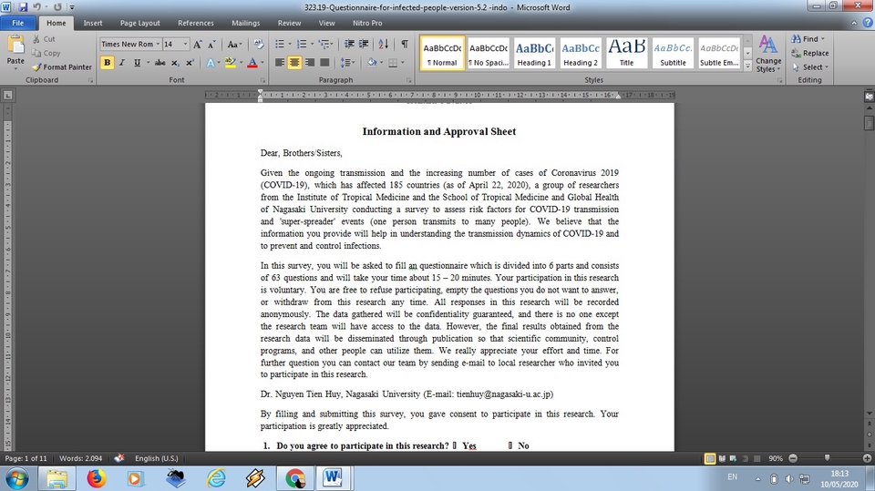Screen dimensions: 875x491
Task: Click the Clear Formatting icon
Action: pos(258,44)
